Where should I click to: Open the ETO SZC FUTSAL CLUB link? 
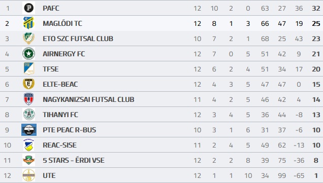tap(78, 39)
